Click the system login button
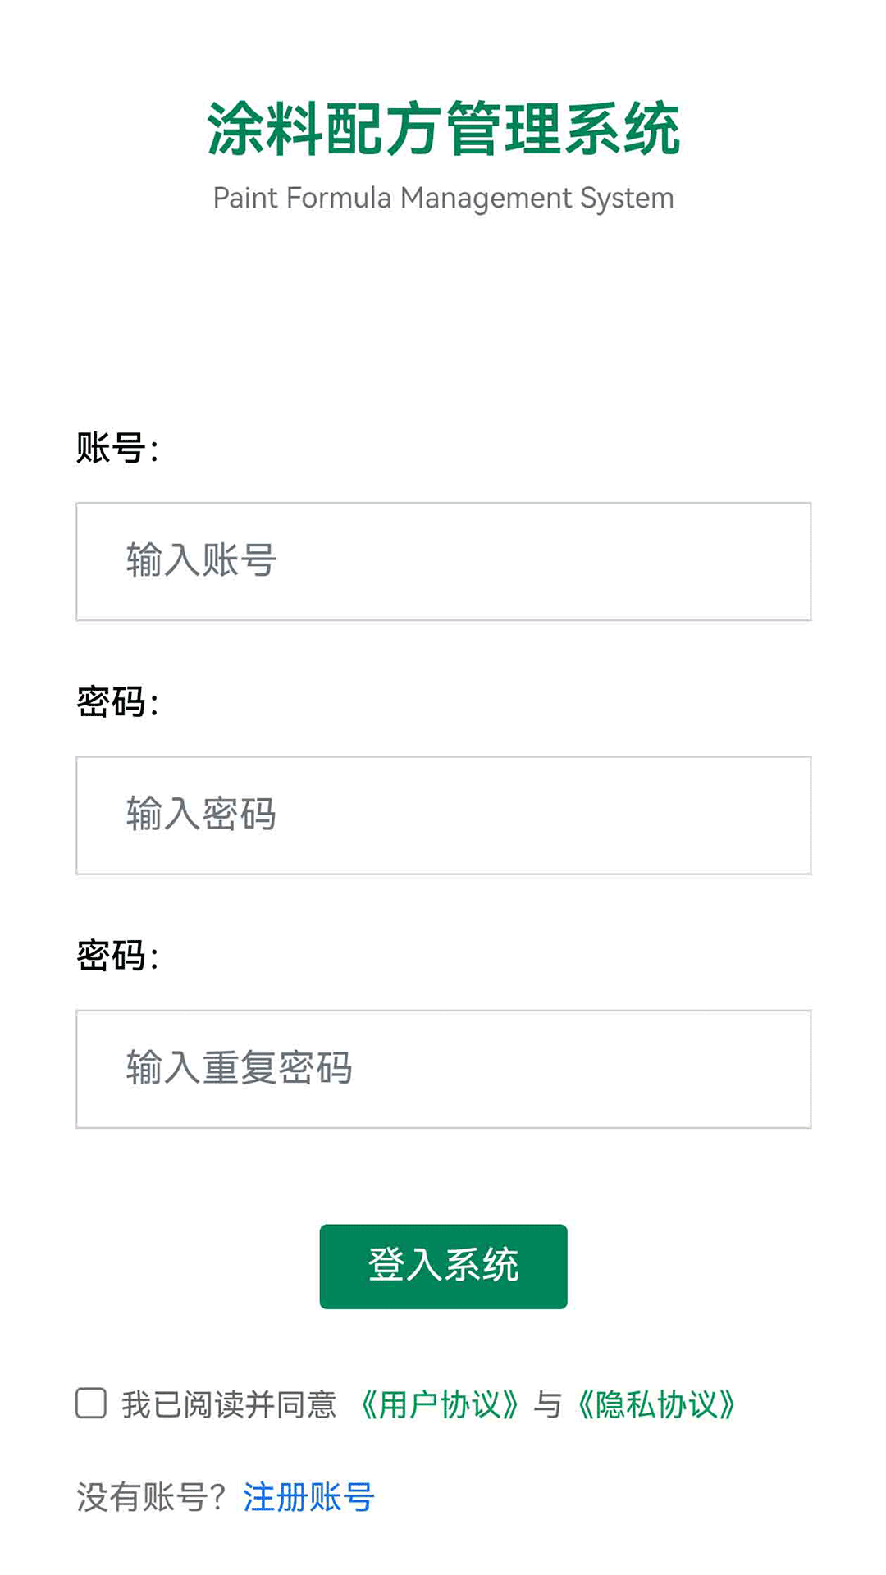The height and width of the screenshot is (1575, 886). 443,1266
